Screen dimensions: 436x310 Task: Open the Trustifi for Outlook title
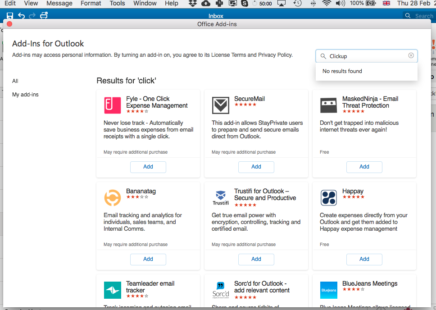(x=265, y=195)
